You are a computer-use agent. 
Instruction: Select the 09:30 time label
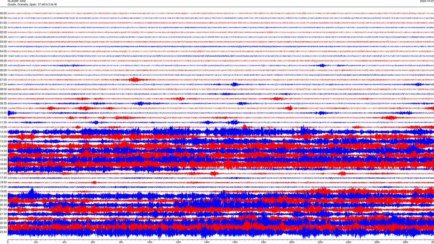point(3,103)
